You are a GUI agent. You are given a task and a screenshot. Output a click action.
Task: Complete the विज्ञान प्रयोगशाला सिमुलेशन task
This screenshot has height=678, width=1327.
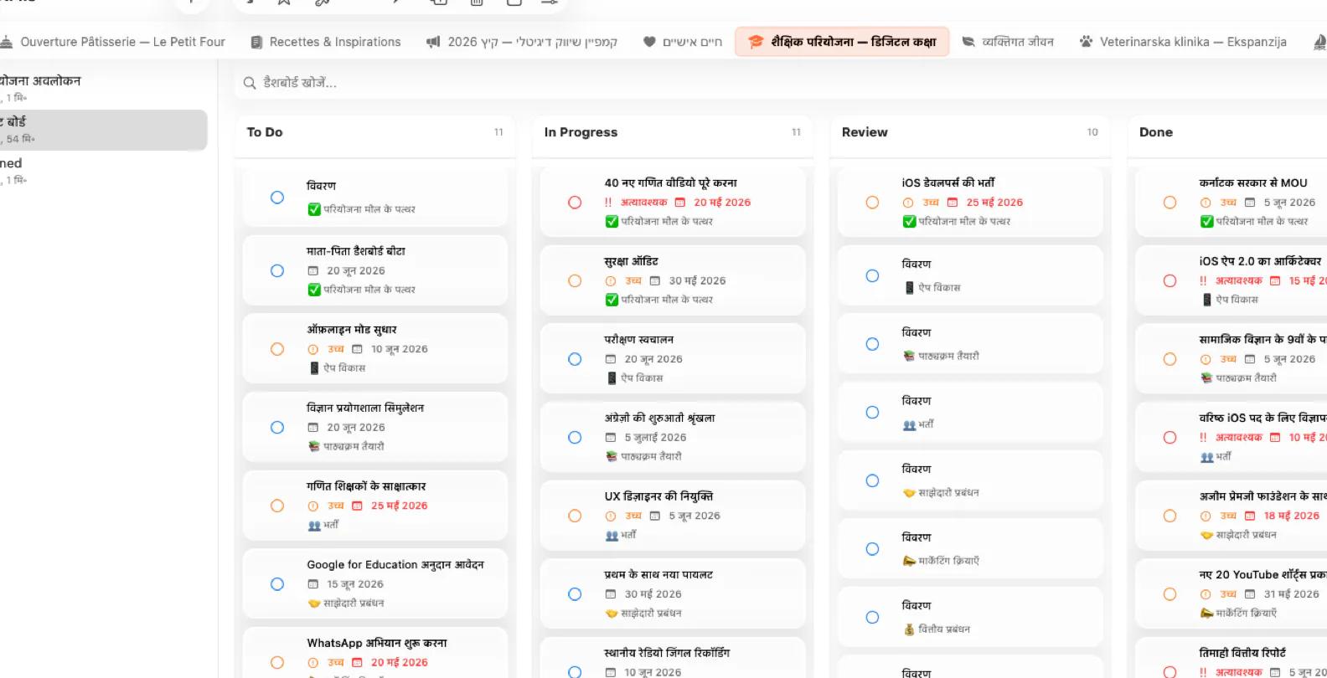click(277, 428)
